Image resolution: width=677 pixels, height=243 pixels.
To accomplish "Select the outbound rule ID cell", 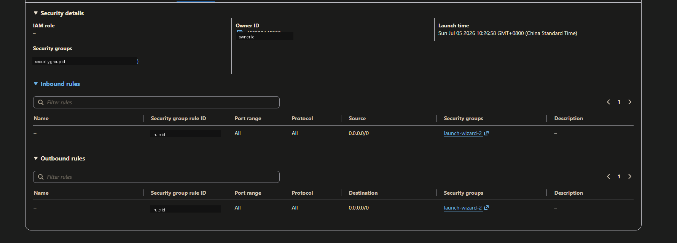I will (x=186, y=209).
